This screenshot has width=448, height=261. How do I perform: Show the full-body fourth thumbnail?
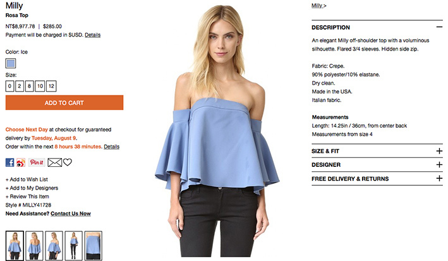pyautogui.click(x=74, y=246)
